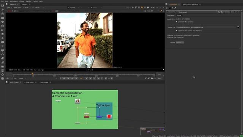Open the RGB display channels dropdown
The height and width of the screenshot is (137, 243).
point(28,8)
